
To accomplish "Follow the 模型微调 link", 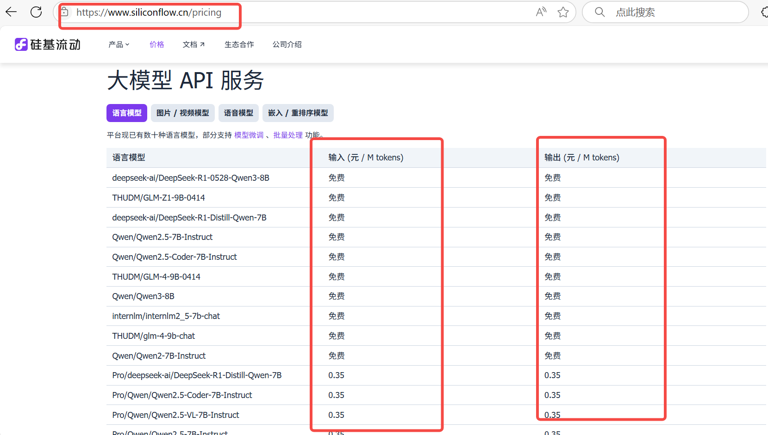I will tap(249, 135).
